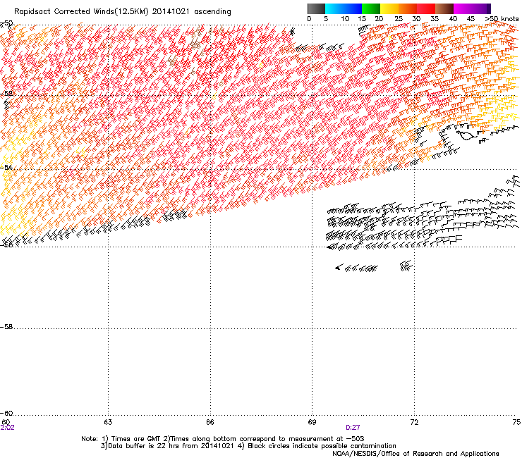Click the purple '2:02' time stamp

[7, 428]
